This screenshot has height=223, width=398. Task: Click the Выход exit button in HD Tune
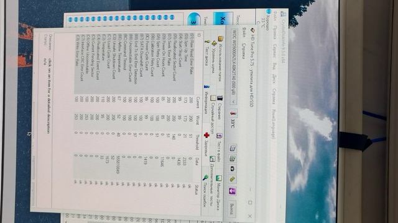pyautogui.click(x=231, y=209)
